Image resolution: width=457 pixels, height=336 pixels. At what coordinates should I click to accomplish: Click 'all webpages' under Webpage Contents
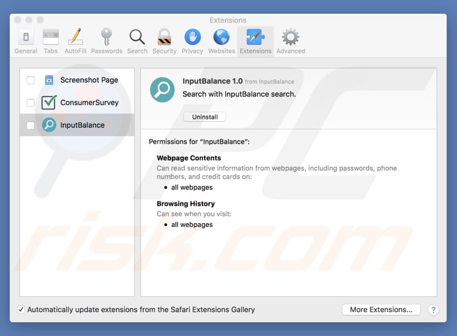pos(192,188)
